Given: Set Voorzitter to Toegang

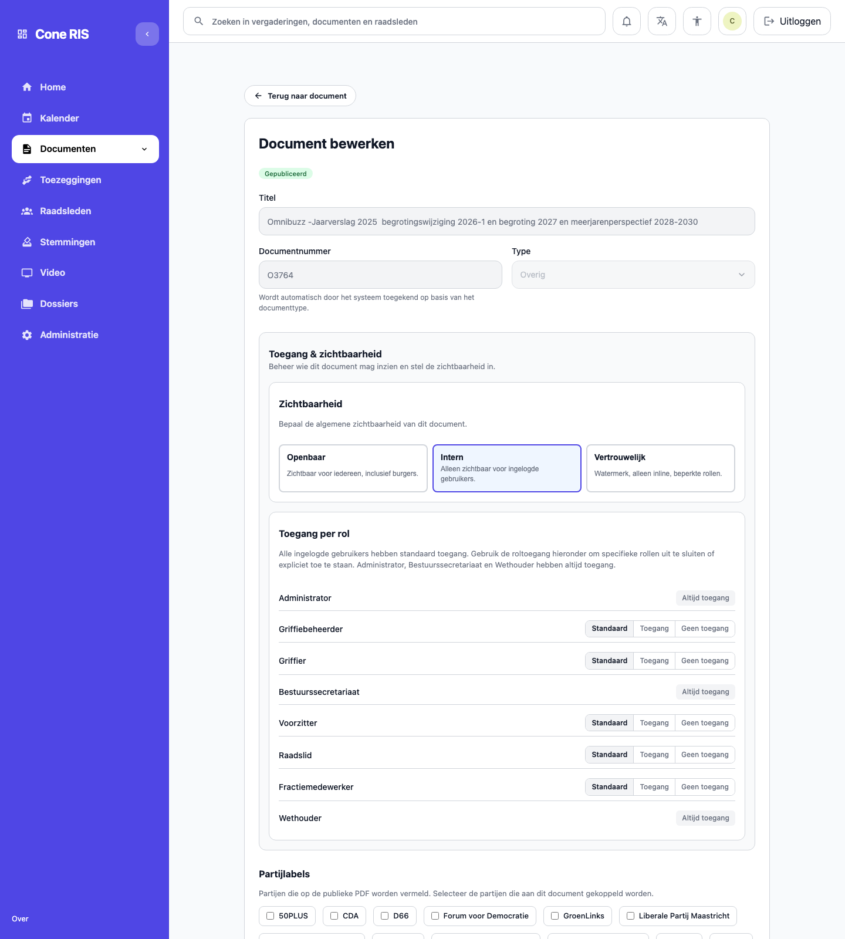Looking at the screenshot, I should pyautogui.click(x=654, y=723).
